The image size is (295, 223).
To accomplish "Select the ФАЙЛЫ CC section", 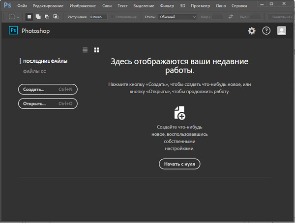I will [x=34, y=72].
